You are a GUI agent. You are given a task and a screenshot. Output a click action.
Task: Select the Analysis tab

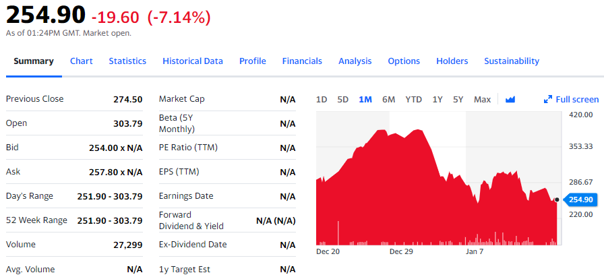tap(355, 61)
